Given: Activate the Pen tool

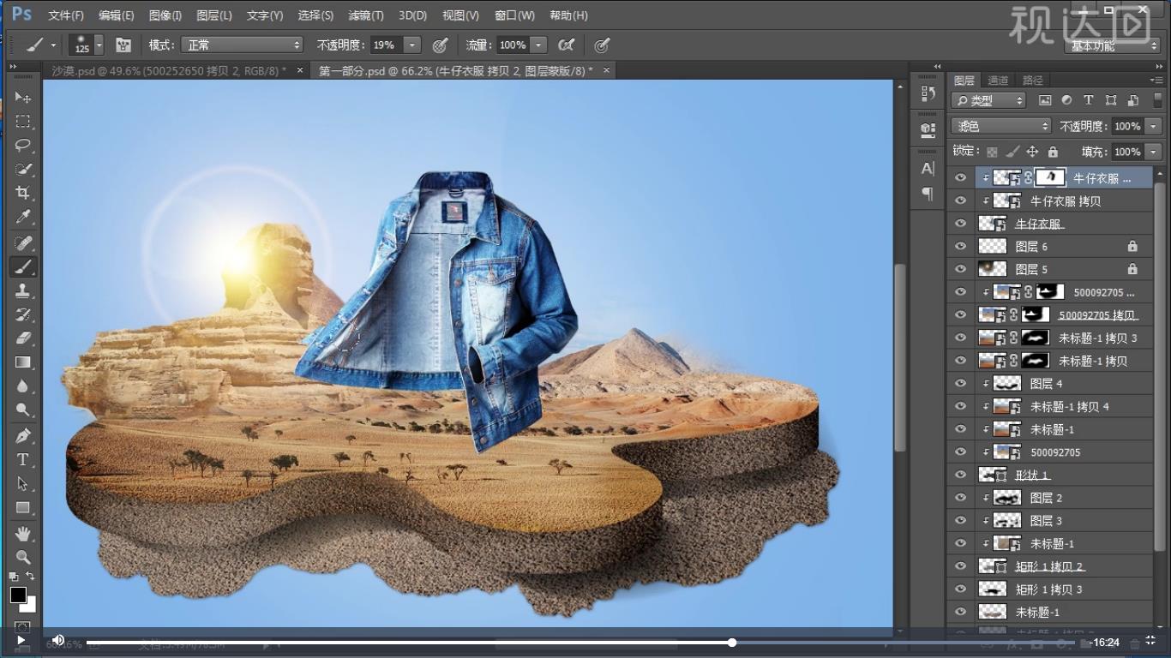Looking at the screenshot, I should [x=23, y=436].
